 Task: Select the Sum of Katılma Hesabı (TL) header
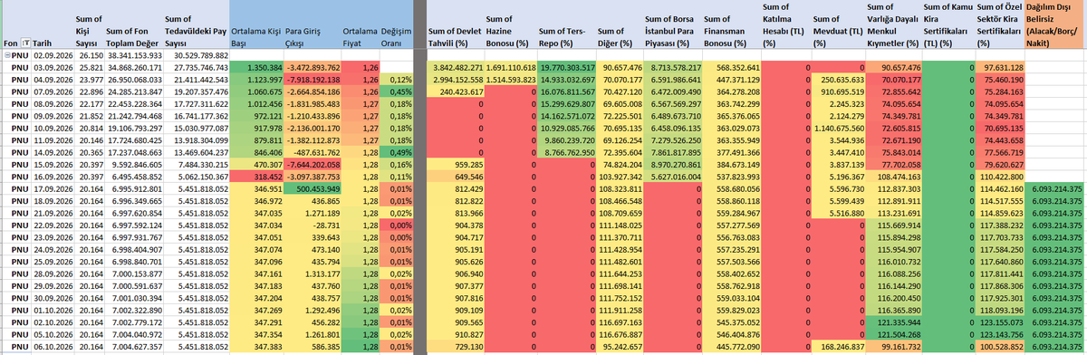pyautogui.click(x=786, y=24)
